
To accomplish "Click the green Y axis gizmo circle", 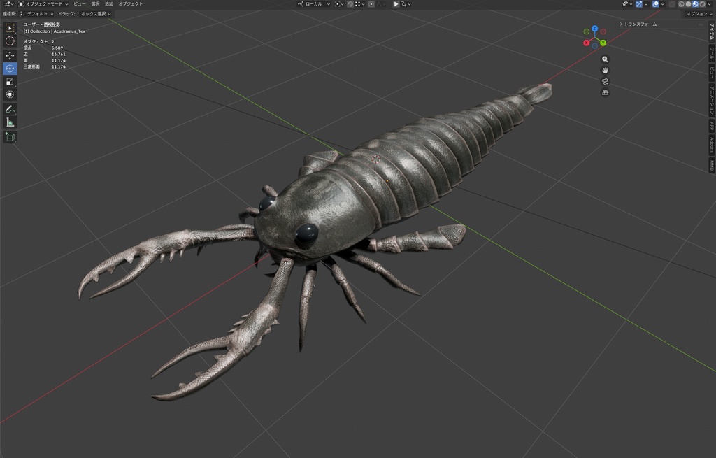I will click(603, 43).
